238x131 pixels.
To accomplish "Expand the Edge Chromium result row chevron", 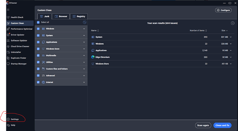I will (231, 57).
